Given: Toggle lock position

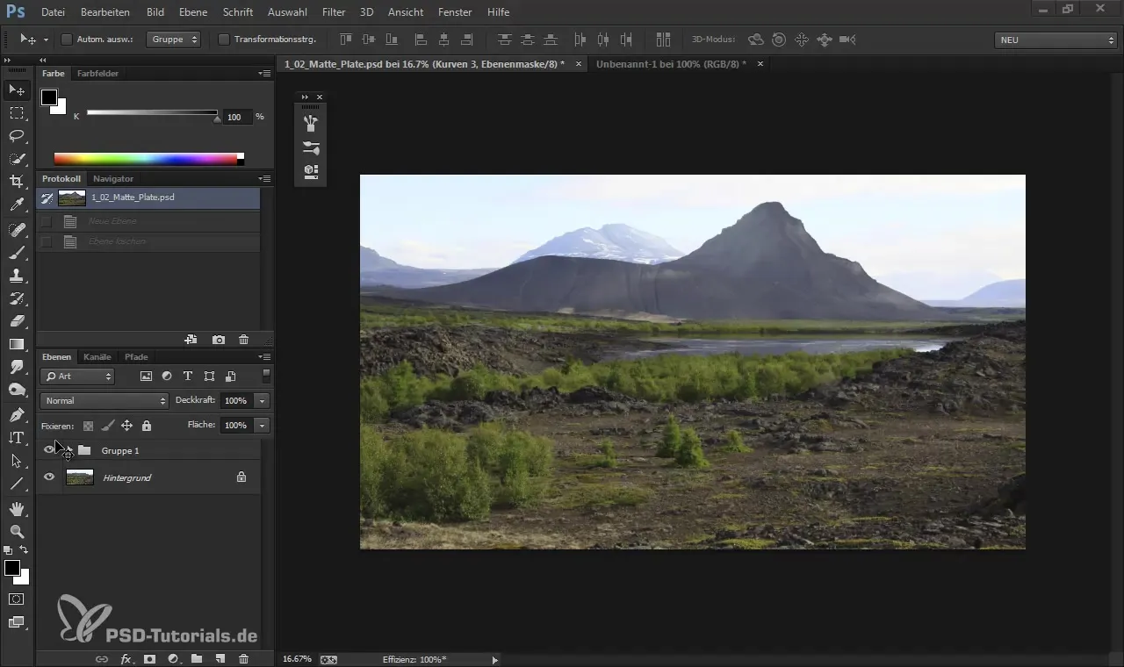Looking at the screenshot, I should point(126,426).
